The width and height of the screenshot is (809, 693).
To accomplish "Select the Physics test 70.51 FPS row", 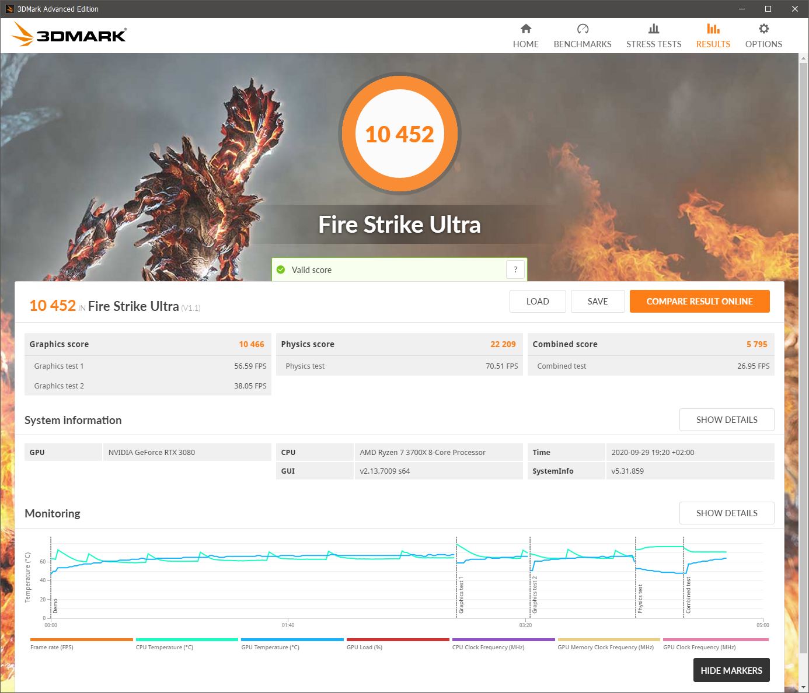I will pos(399,366).
